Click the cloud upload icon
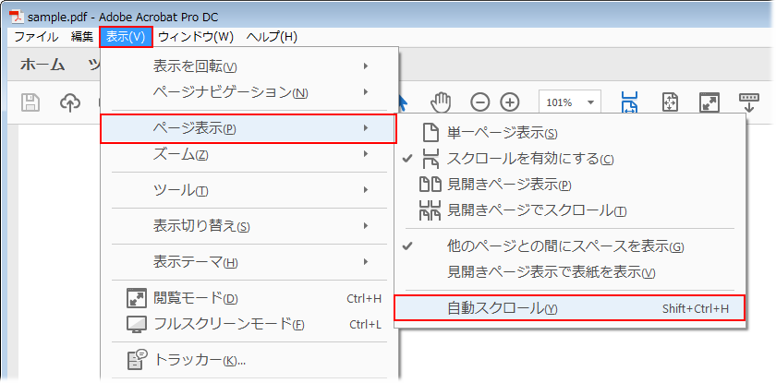The width and height of the screenshot is (776, 383). point(70,102)
